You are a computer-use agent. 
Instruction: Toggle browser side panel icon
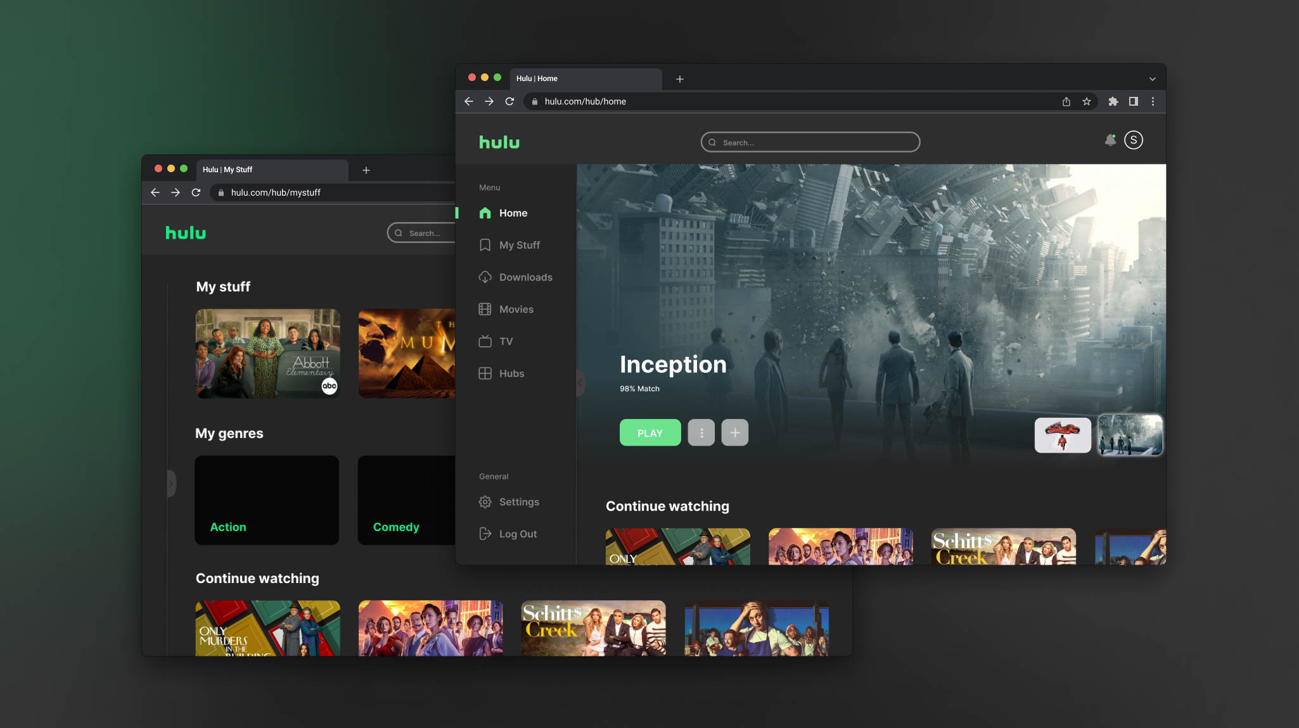tap(1133, 101)
